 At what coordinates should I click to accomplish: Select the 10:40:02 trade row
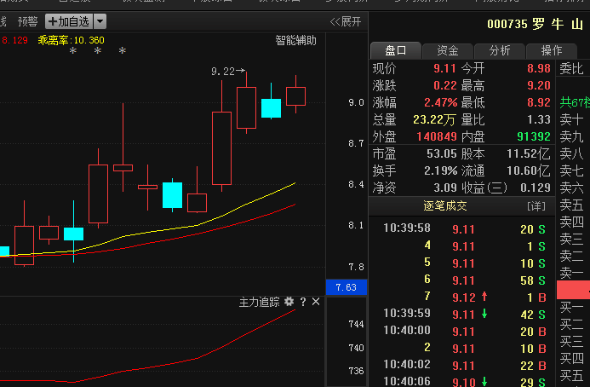(x=464, y=365)
